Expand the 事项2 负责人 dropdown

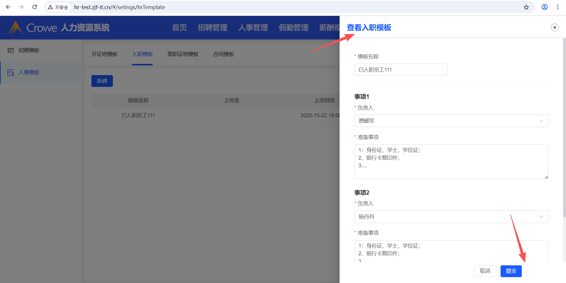[451, 217]
